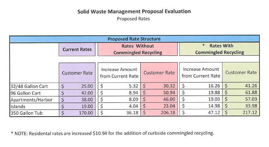Viewport: 269px width, 147px height.
Task: Click the 'Proposed Rates' subtitle text
Action: pyautogui.click(x=134, y=18)
